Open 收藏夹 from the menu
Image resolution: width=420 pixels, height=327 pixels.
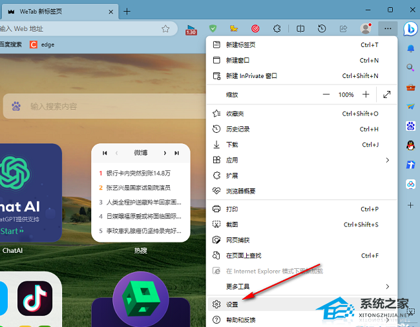pos(302,114)
